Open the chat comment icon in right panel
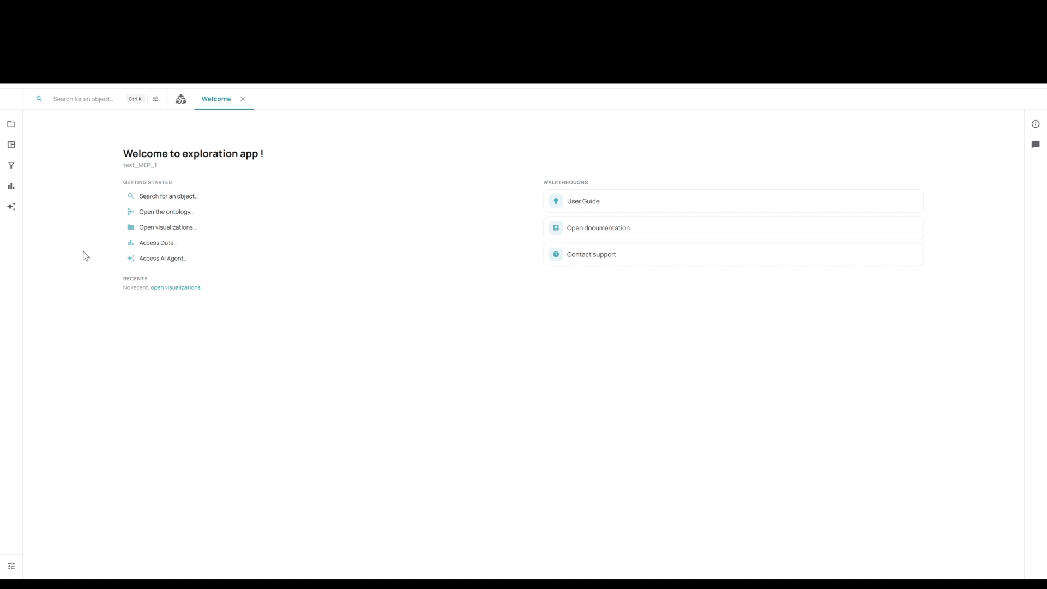This screenshot has width=1047, height=589. pos(1036,145)
